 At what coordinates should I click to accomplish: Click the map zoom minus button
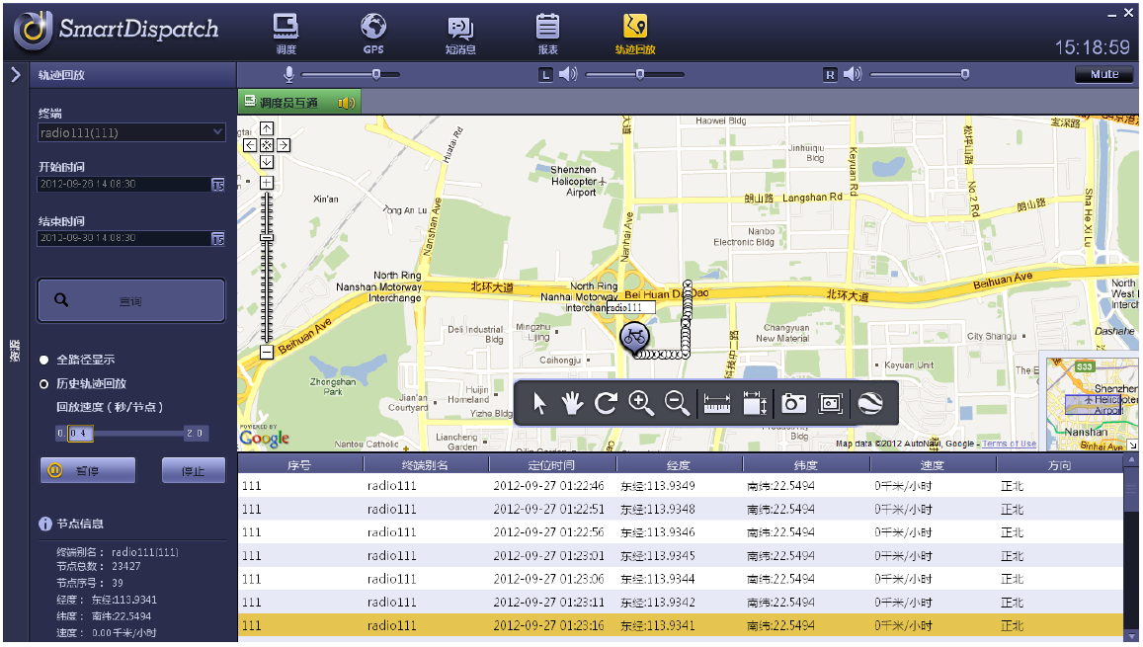pyautogui.click(x=267, y=352)
